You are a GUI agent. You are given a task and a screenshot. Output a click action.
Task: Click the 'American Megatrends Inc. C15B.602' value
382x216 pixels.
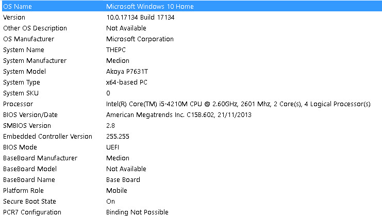[178, 115]
